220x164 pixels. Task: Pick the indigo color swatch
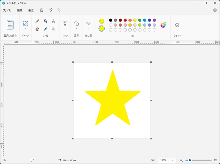[150, 20]
